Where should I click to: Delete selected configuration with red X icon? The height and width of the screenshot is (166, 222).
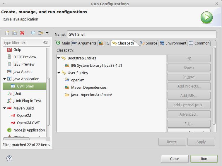[22, 33]
